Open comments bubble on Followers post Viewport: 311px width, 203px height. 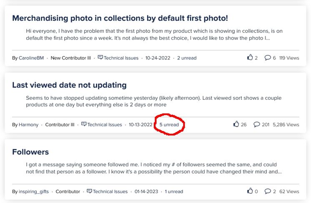(x=268, y=191)
